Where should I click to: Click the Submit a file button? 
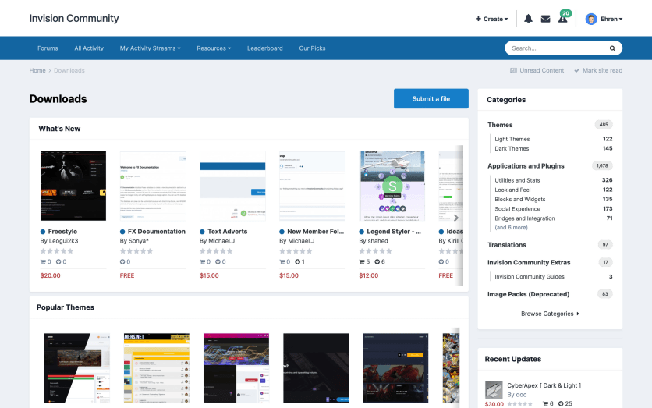click(x=431, y=99)
